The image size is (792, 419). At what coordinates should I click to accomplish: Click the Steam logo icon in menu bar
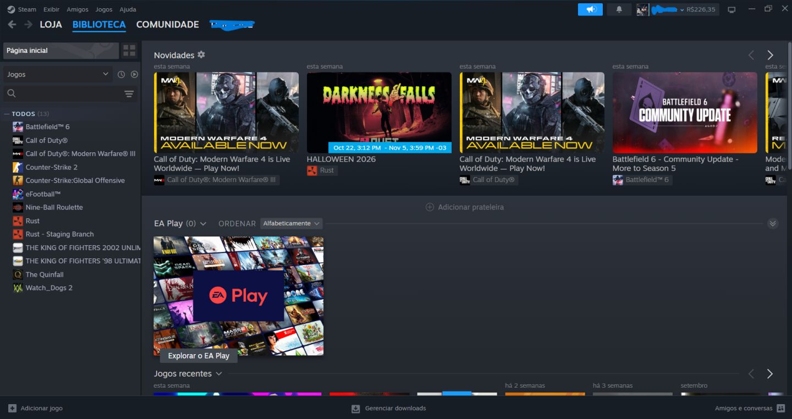pyautogui.click(x=11, y=9)
